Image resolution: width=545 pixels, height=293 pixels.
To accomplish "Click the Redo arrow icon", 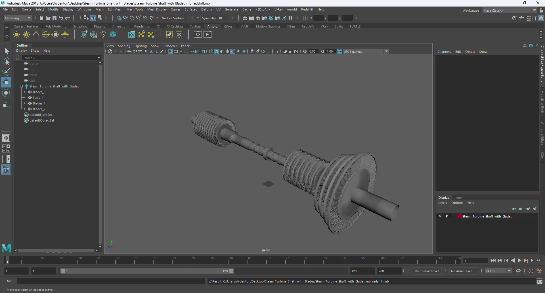I will click(68, 18).
